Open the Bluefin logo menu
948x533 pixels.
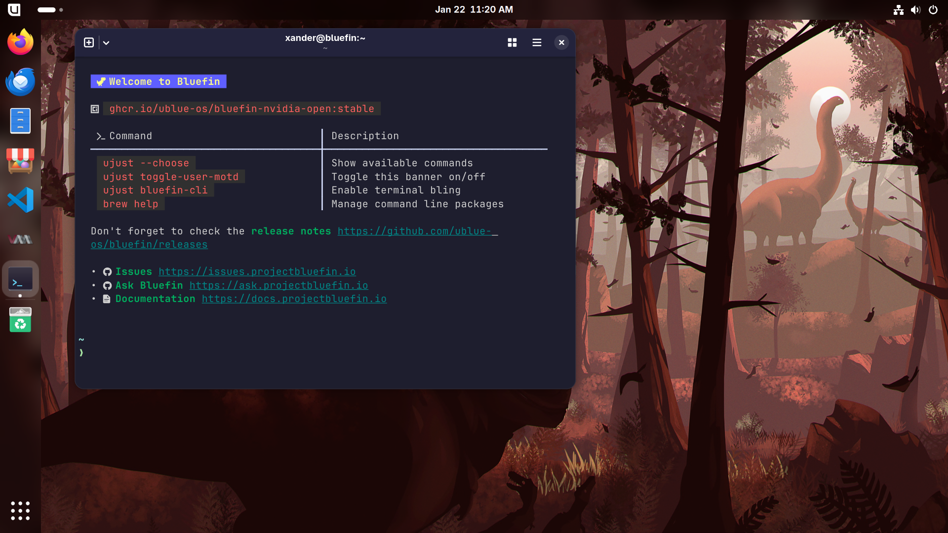coord(14,9)
